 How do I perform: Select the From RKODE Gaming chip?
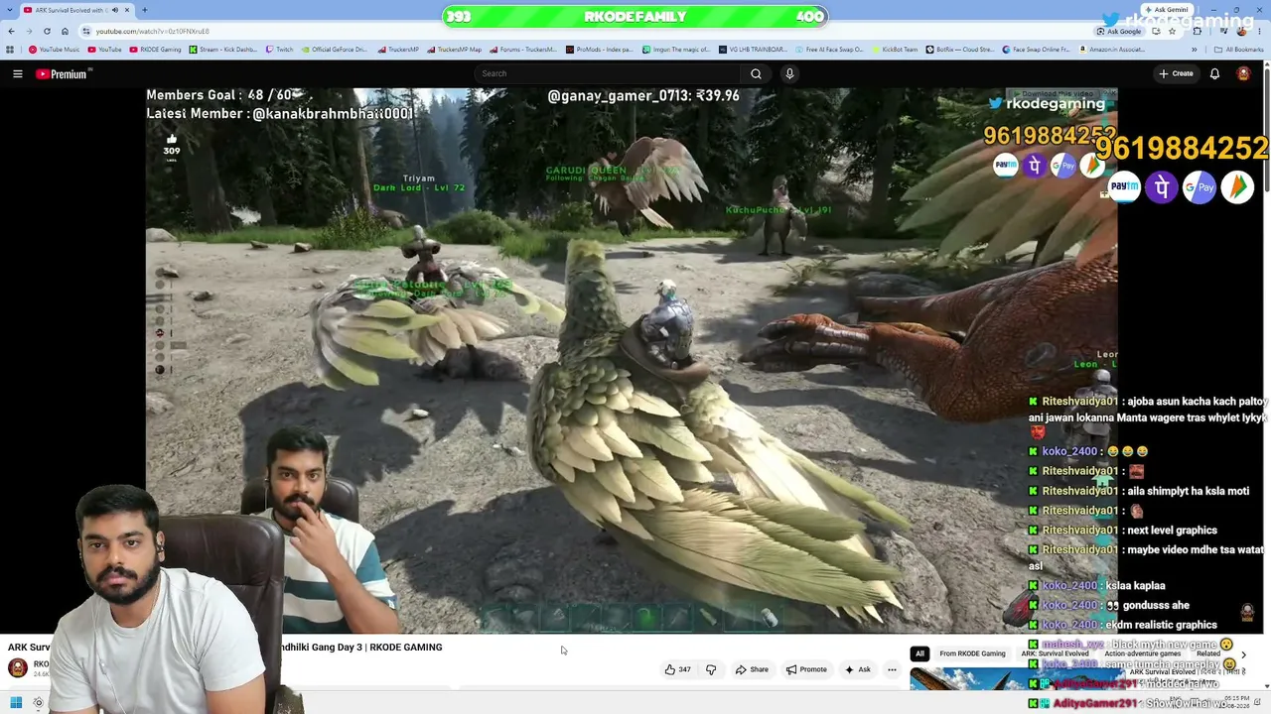click(x=972, y=654)
